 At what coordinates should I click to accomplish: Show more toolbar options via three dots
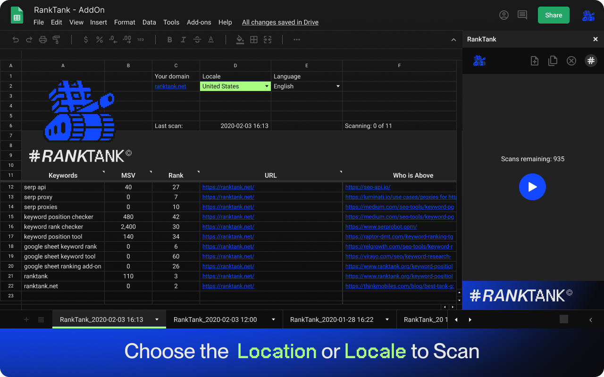(297, 40)
